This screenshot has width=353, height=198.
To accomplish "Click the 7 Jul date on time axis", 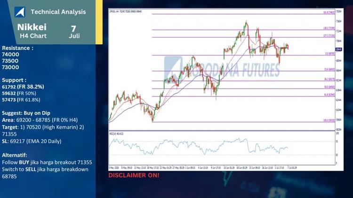I will tap(292, 168).
